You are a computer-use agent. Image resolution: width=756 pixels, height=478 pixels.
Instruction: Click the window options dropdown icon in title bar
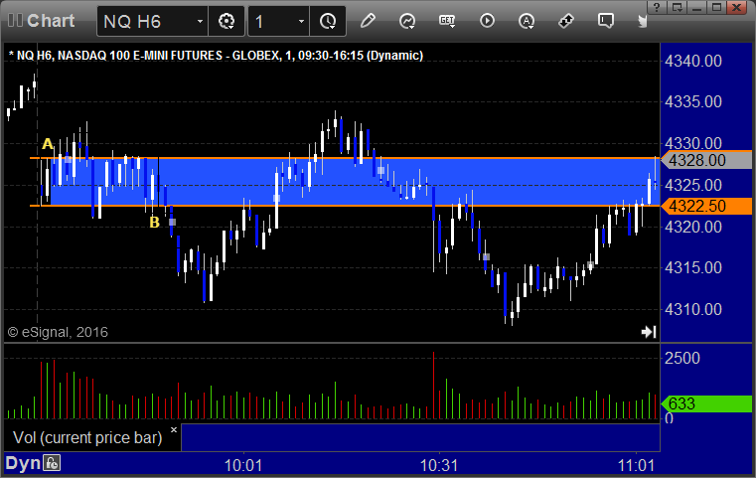[x=677, y=7]
